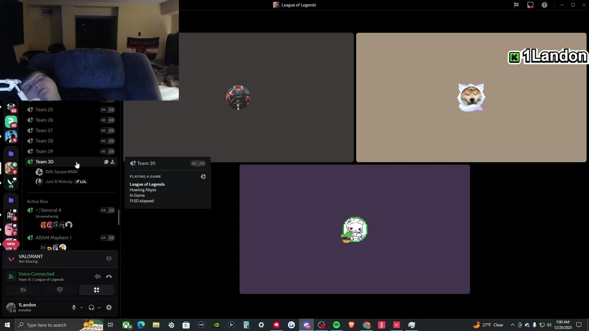Open Discord user settings gear
589x331 pixels.
point(109,308)
